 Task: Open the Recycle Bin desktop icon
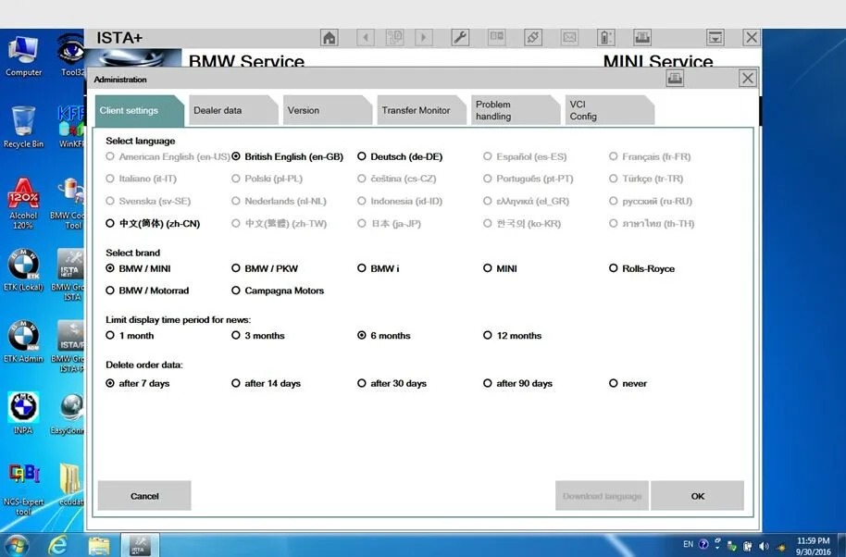coord(23,128)
